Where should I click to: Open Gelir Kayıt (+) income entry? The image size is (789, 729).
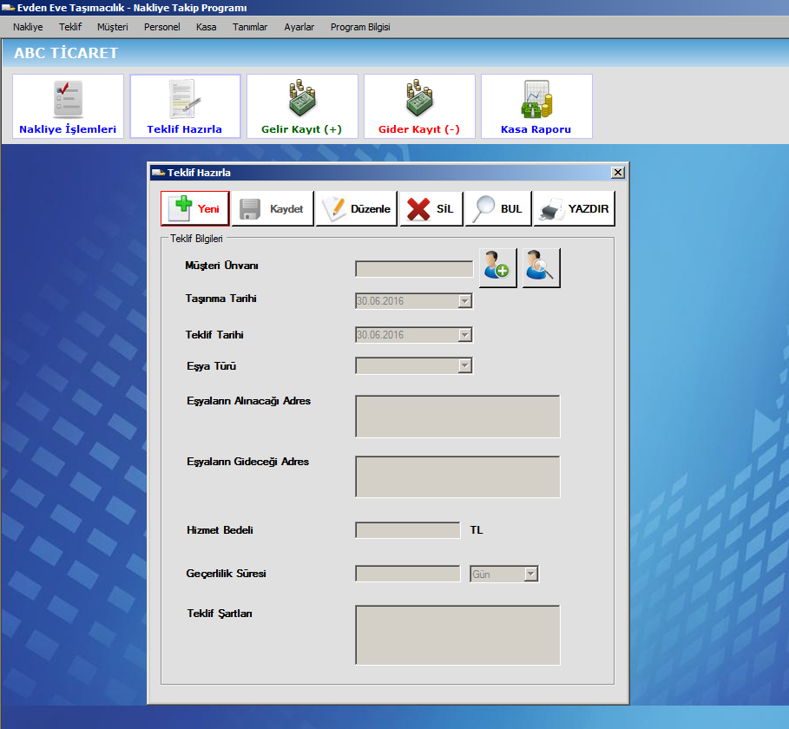tap(302, 106)
